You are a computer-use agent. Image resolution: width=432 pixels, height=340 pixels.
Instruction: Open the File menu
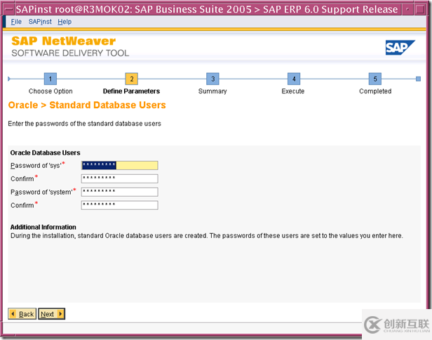[16, 22]
